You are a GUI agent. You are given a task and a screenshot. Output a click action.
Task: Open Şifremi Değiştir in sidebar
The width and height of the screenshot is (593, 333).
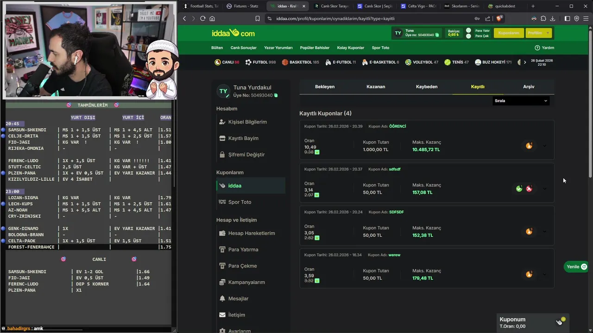click(x=246, y=154)
